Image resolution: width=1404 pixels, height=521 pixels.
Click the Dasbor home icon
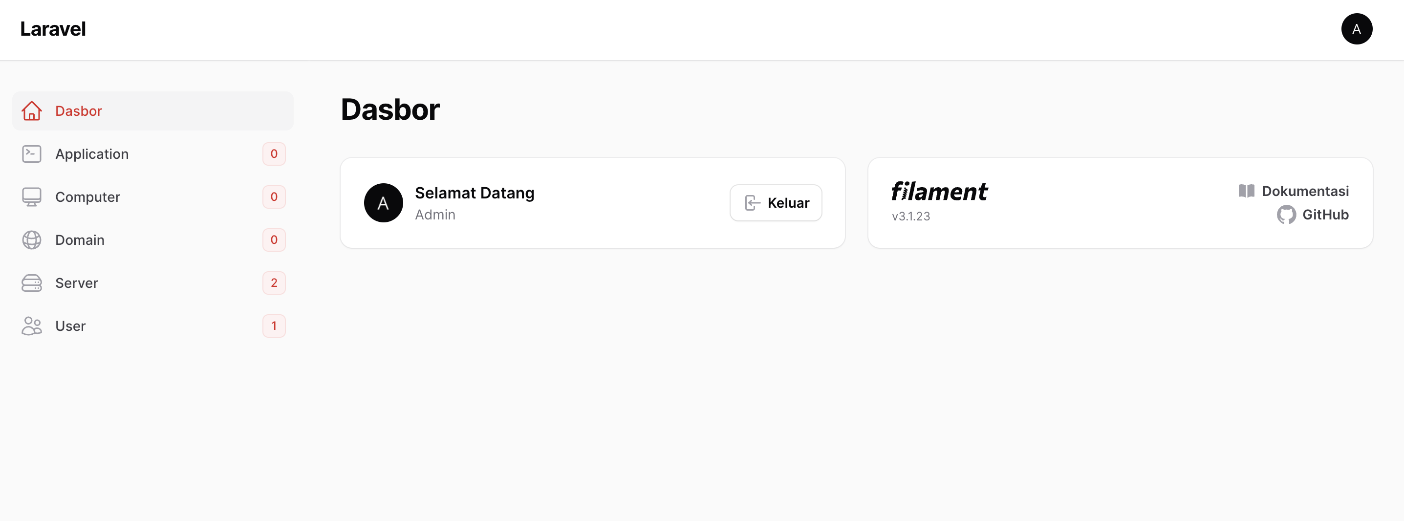(x=32, y=110)
